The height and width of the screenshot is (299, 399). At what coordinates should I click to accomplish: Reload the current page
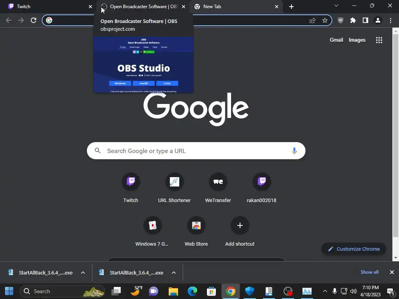(x=34, y=20)
